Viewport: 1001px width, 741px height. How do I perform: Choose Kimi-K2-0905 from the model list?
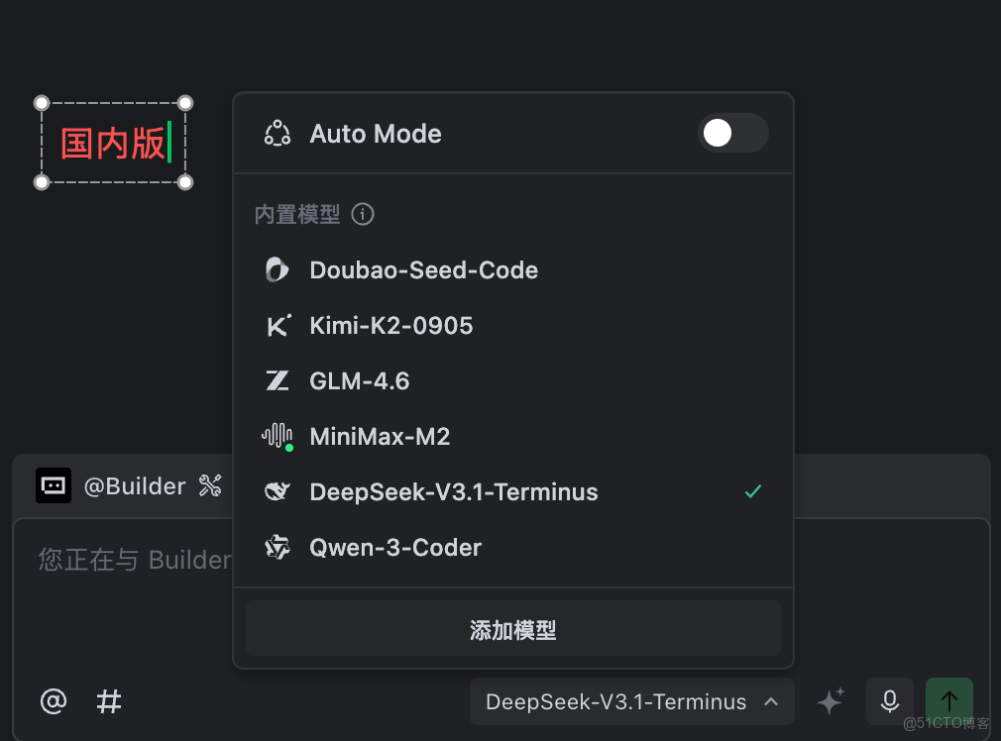(390, 326)
